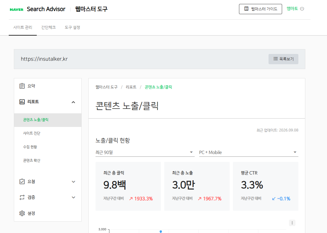Switch to 간단체크 tab
Screen dimensions: 327x233
pyautogui.click(x=49, y=27)
